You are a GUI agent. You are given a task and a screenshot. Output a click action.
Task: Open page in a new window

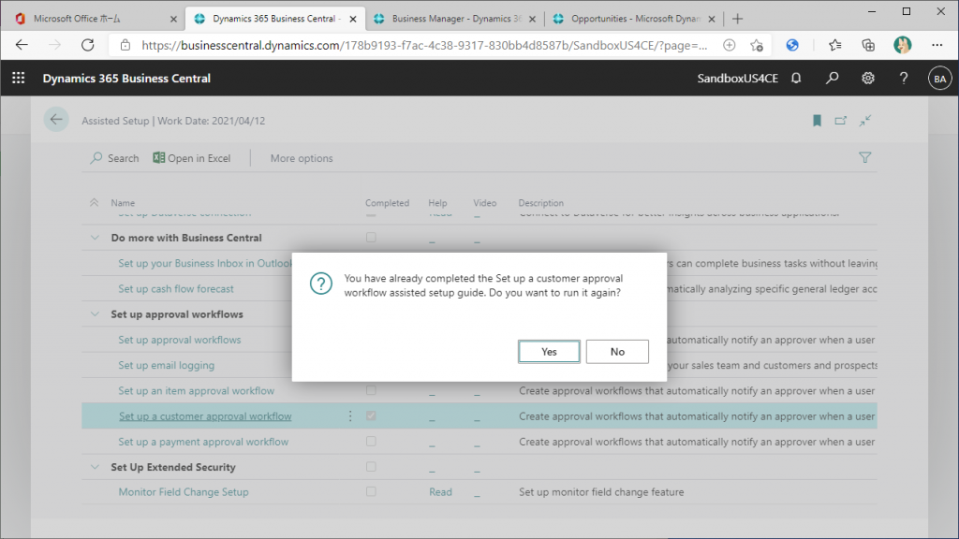pos(841,121)
